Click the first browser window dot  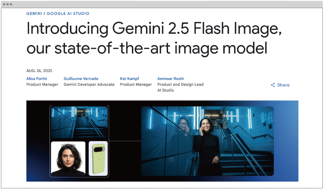tap(4, 4)
